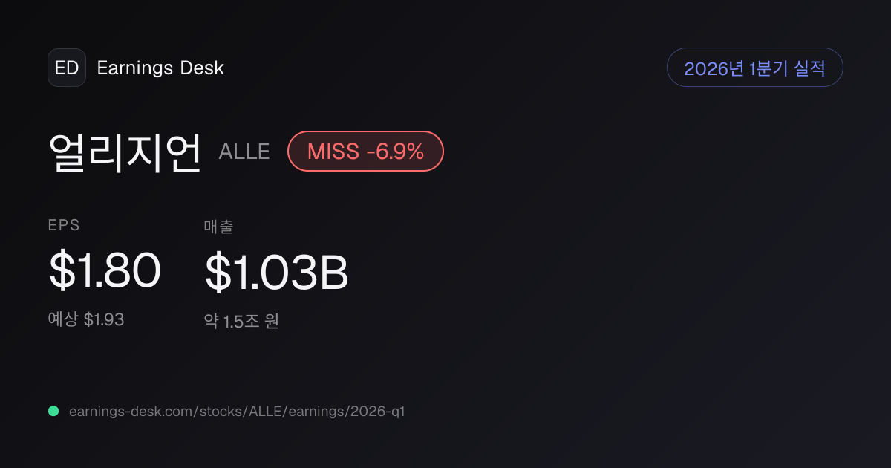Click the $1.03B revenue value

(x=277, y=272)
